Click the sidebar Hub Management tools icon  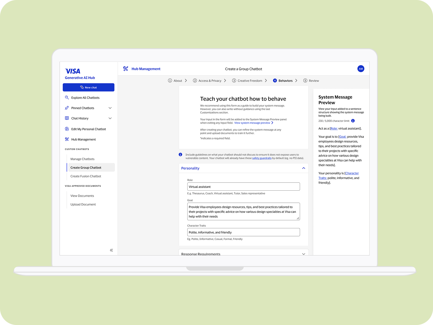coord(67,139)
